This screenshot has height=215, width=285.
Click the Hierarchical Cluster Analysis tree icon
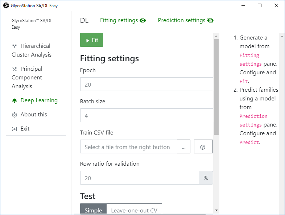[15, 46]
